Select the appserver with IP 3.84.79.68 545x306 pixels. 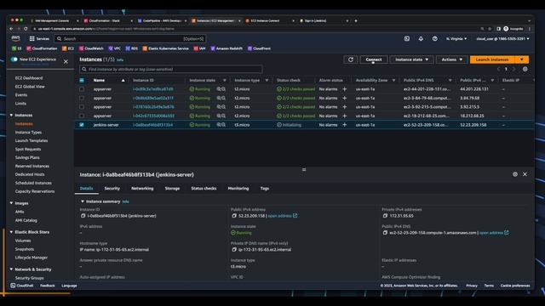coord(82,99)
